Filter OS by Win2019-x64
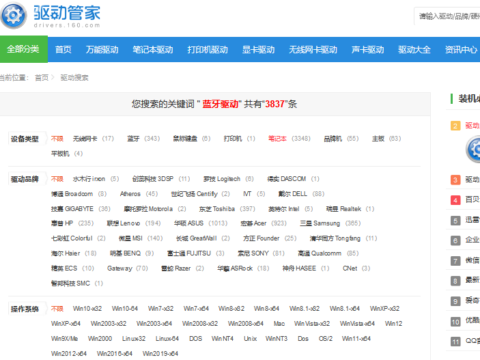The width and height of the screenshot is (480, 360). 160,354
